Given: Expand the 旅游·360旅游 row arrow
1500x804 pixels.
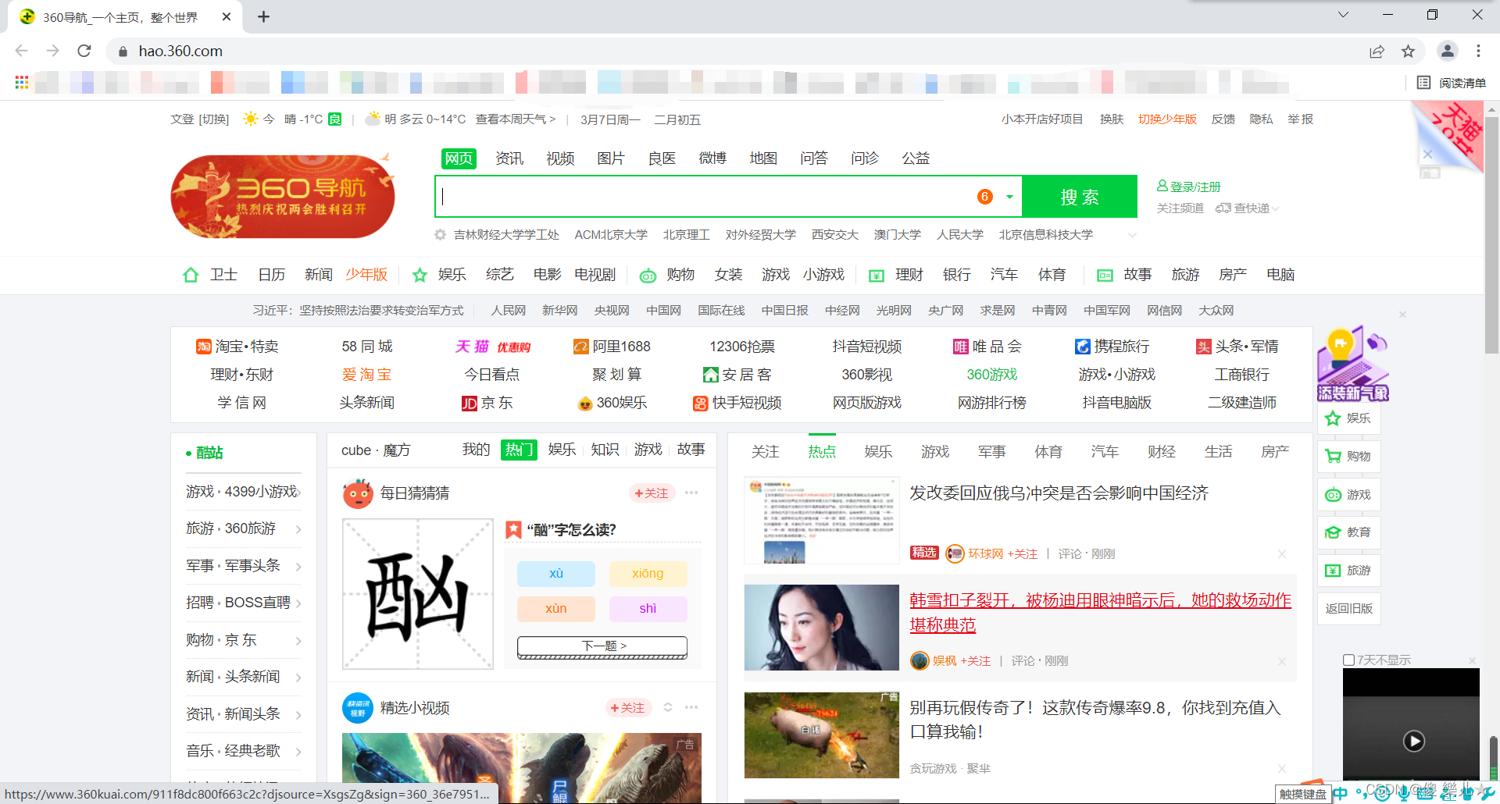Looking at the screenshot, I should tap(298, 529).
